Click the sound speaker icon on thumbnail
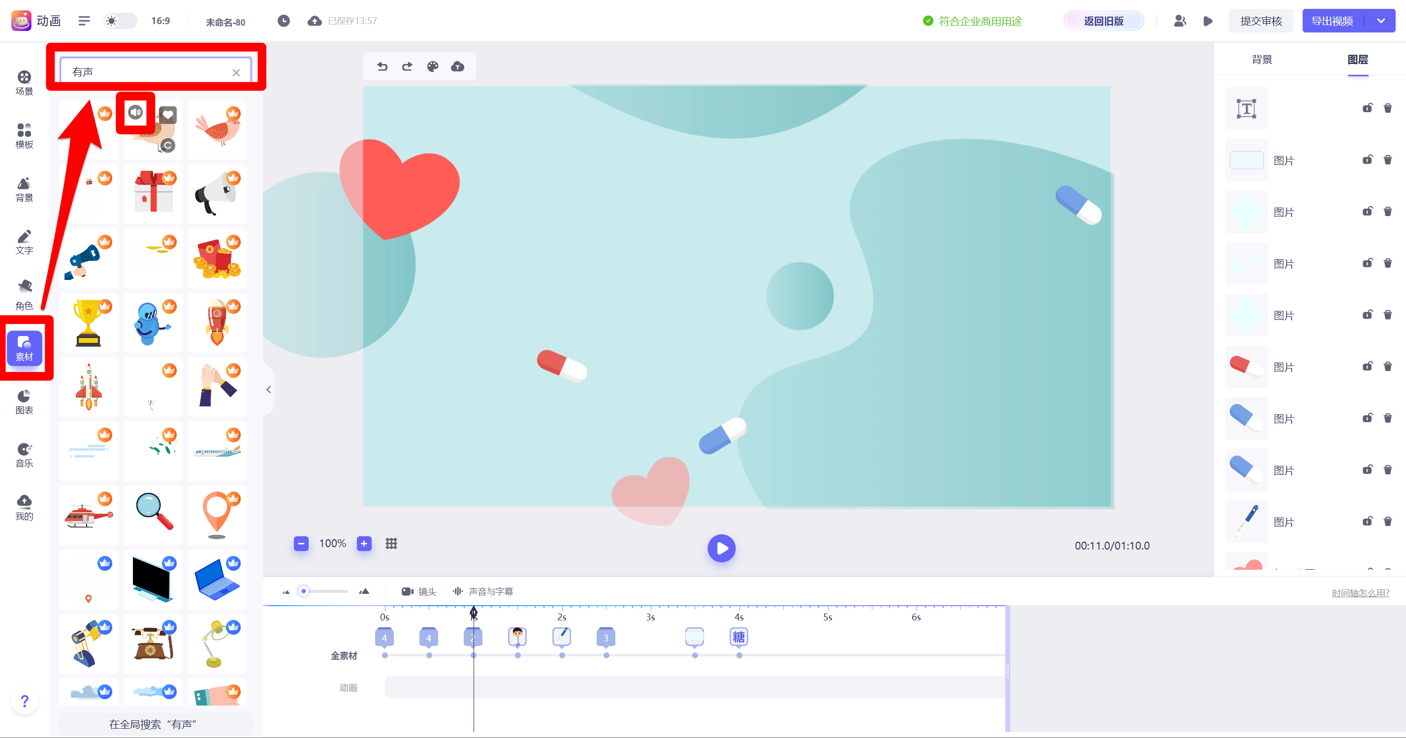This screenshot has width=1406, height=738. 135,112
